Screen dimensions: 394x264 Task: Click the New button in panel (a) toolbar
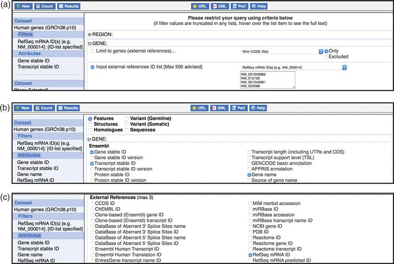click(x=23, y=6)
